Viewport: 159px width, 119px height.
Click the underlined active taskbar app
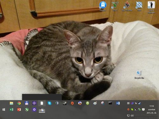(42, 110)
